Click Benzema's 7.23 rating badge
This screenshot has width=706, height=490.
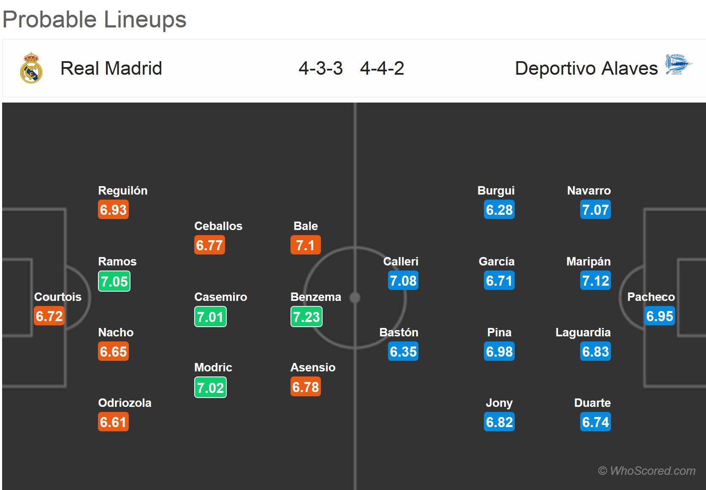(307, 317)
